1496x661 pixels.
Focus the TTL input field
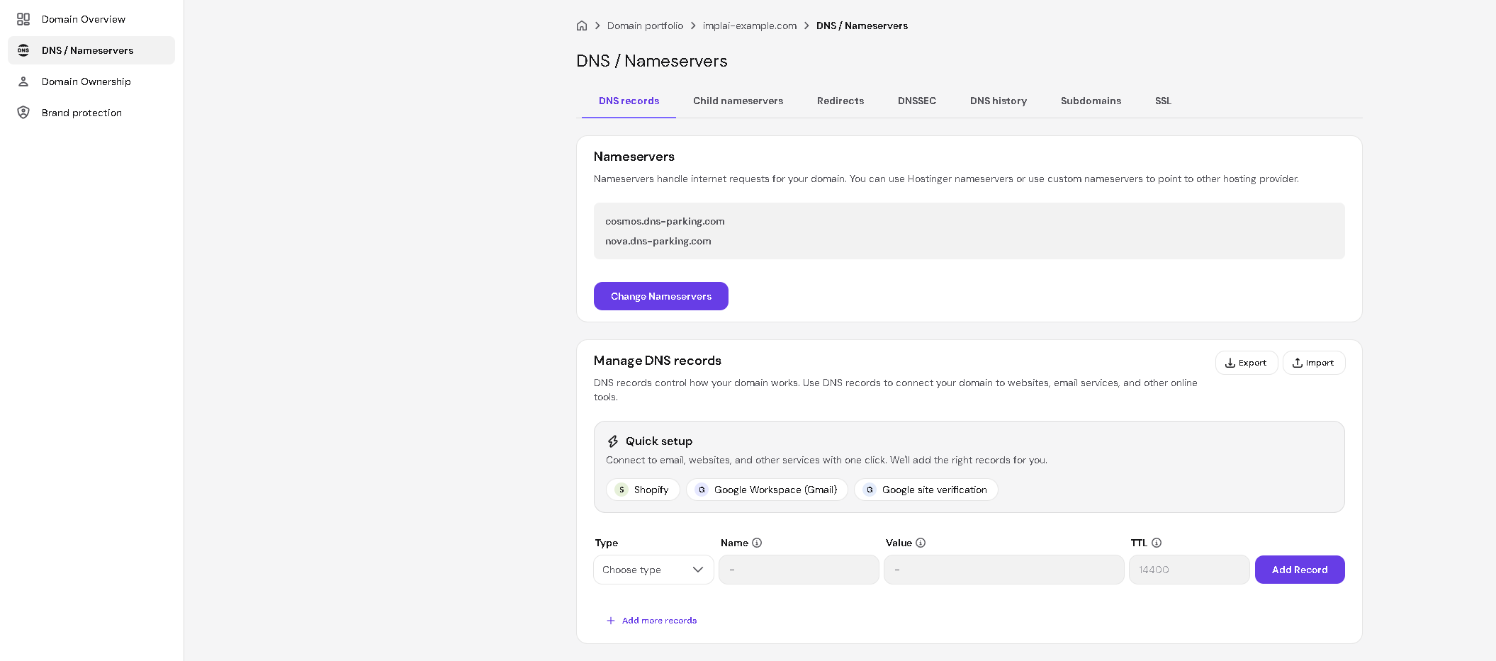point(1189,570)
